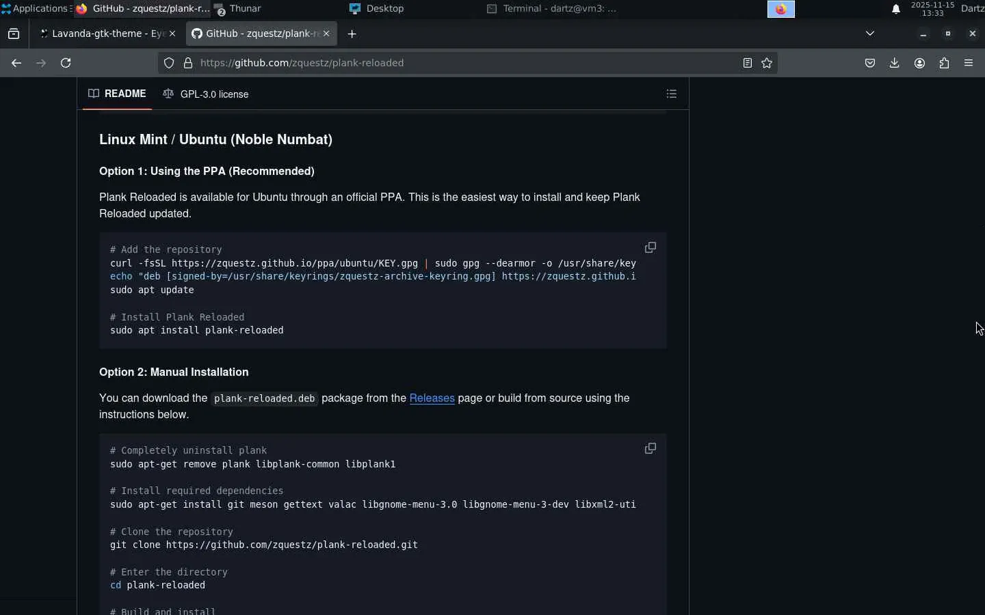This screenshot has width=985, height=615.
Task: Open tracking protection shield in address bar
Action: coord(169,63)
